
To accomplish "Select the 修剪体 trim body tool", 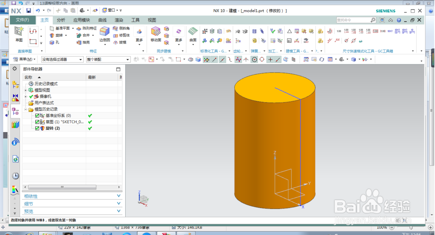I will tap(121, 35).
